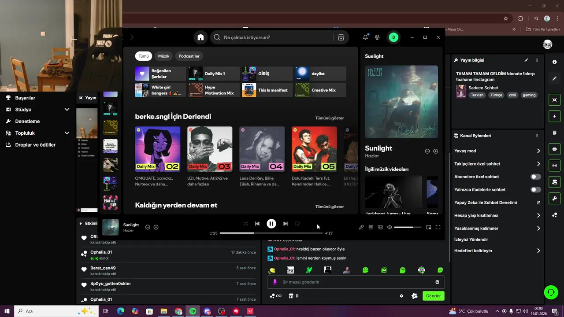
Task: Open the Spotify profile avatar 'B'
Action: coord(393,37)
